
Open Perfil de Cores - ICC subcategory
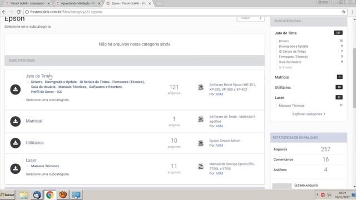(47, 92)
